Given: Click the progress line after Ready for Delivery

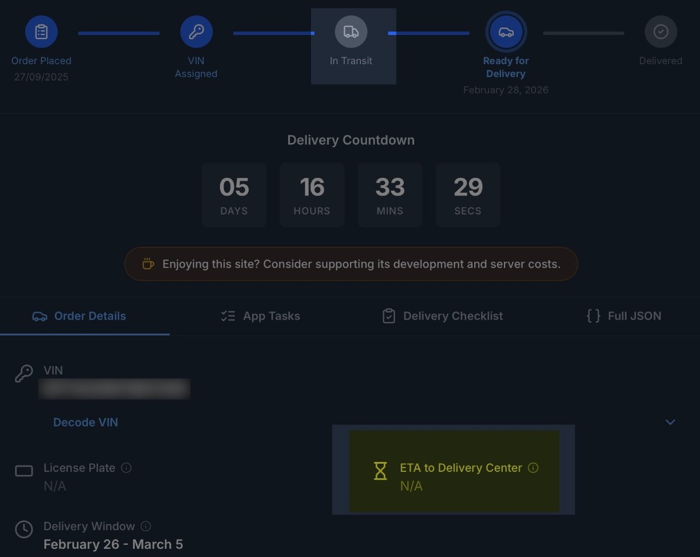Looking at the screenshot, I should [583, 33].
